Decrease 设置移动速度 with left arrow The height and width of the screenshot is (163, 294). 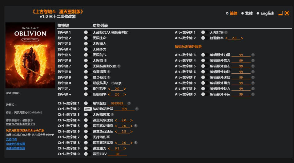click(x=116, y=126)
